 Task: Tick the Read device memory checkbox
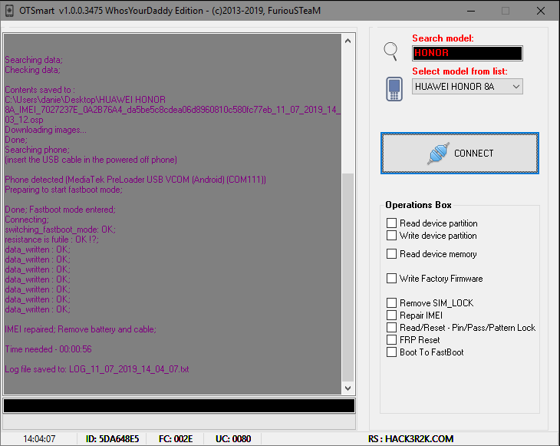coord(391,254)
